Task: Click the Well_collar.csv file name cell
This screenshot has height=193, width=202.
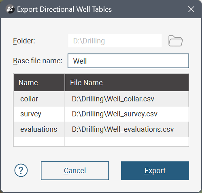Action: click(x=127, y=99)
